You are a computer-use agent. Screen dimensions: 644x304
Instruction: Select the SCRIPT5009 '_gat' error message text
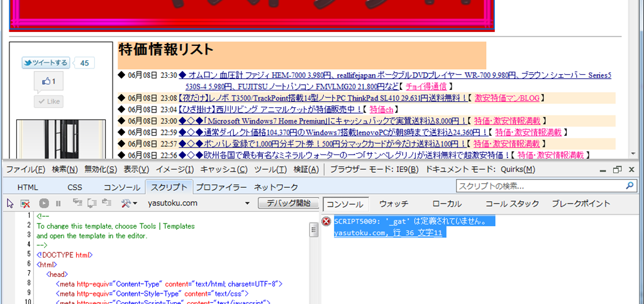tap(411, 222)
